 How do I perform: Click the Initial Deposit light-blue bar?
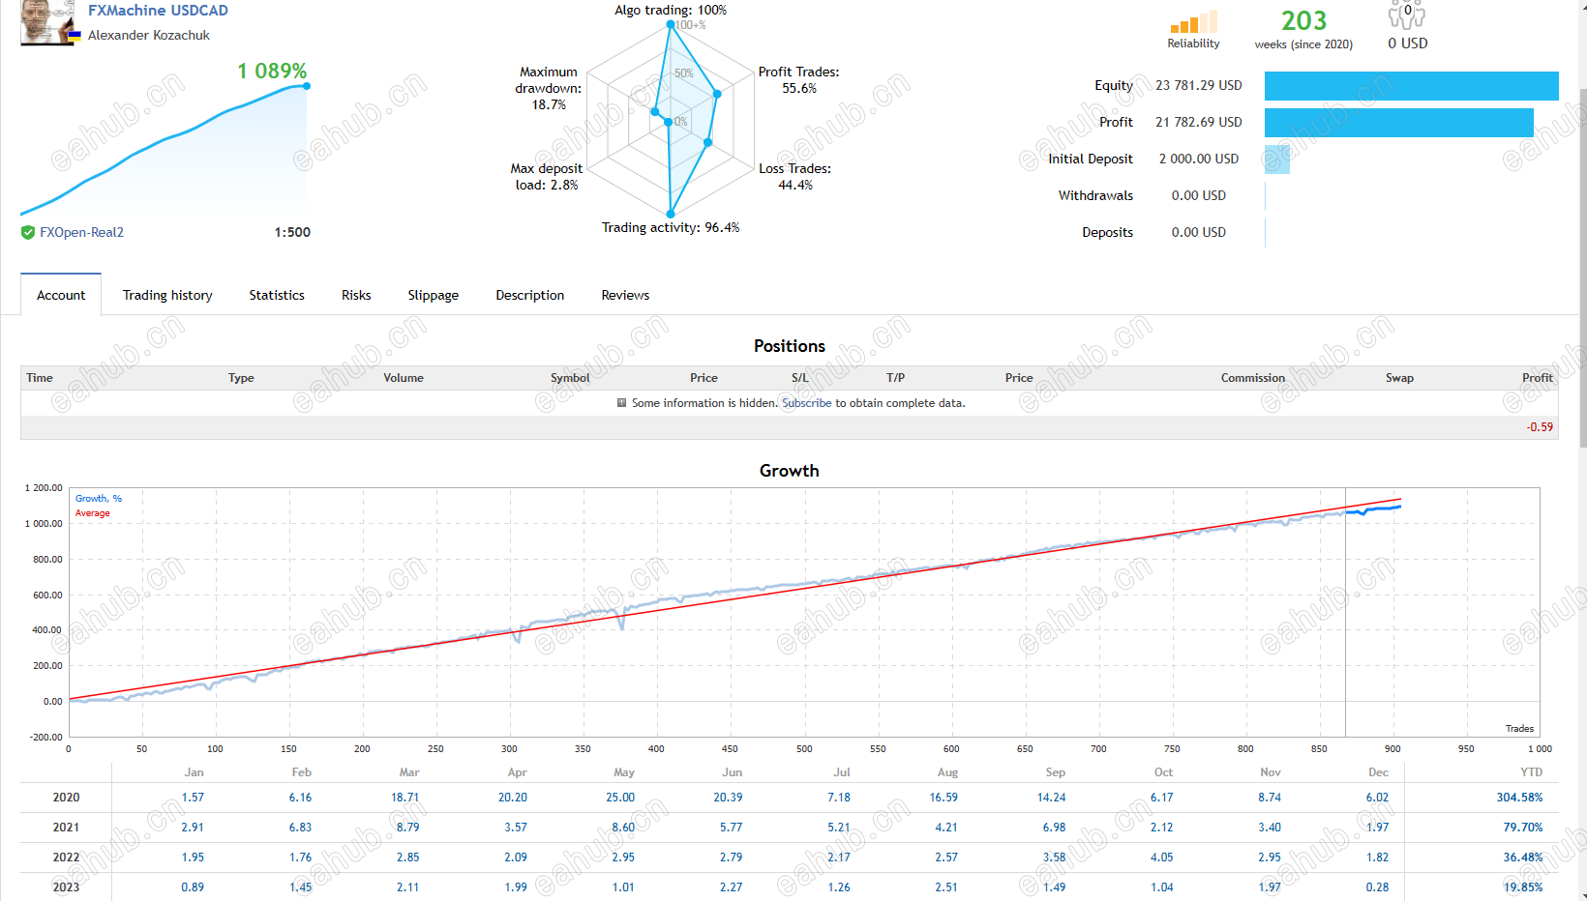(1277, 160)
